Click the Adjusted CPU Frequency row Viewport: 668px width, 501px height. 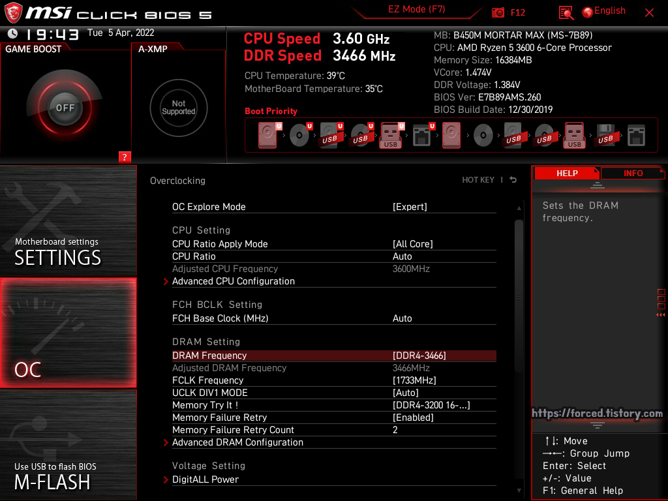point(334,269)
